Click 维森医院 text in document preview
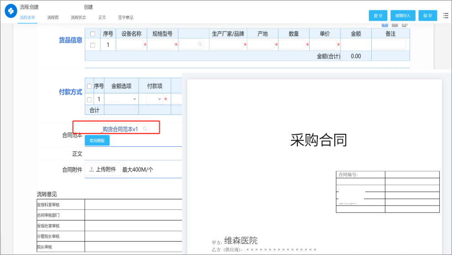Screen dimensions: 452x255 (241, 240)
